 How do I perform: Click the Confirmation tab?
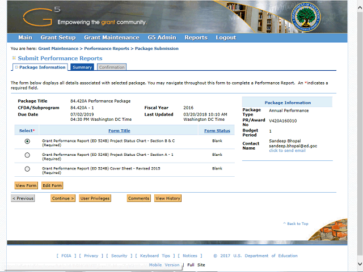tap(112, 67)
